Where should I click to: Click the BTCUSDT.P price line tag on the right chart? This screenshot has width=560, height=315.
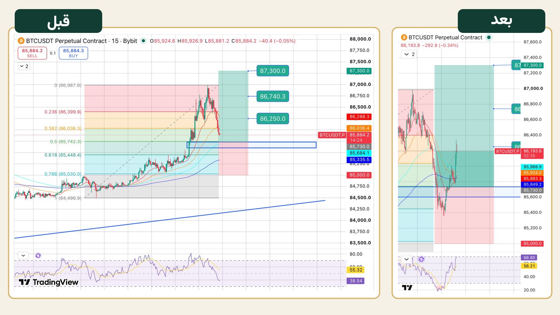(x=507, y=151)
